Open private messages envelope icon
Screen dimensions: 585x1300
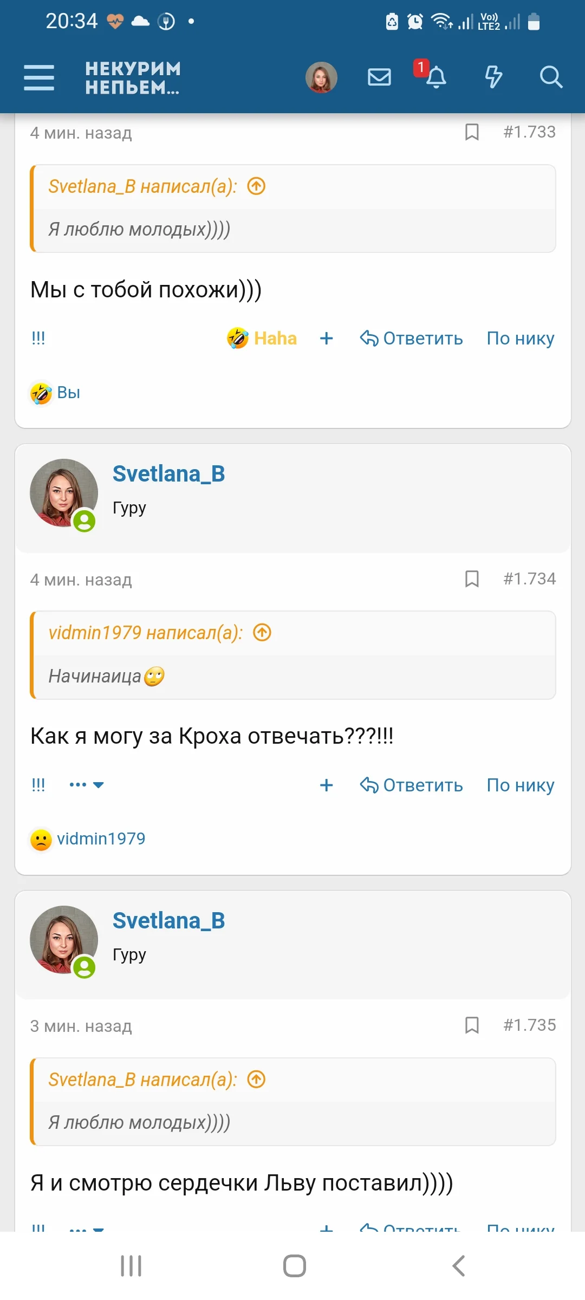[379, 77]
